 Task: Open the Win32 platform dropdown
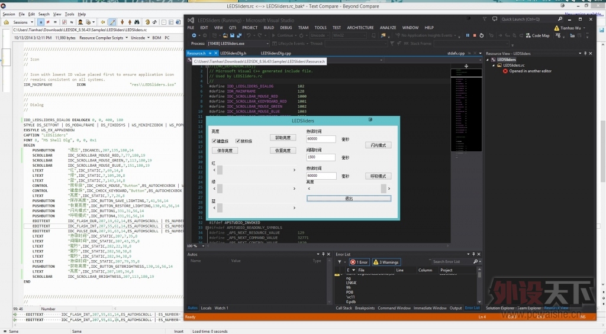349,35
